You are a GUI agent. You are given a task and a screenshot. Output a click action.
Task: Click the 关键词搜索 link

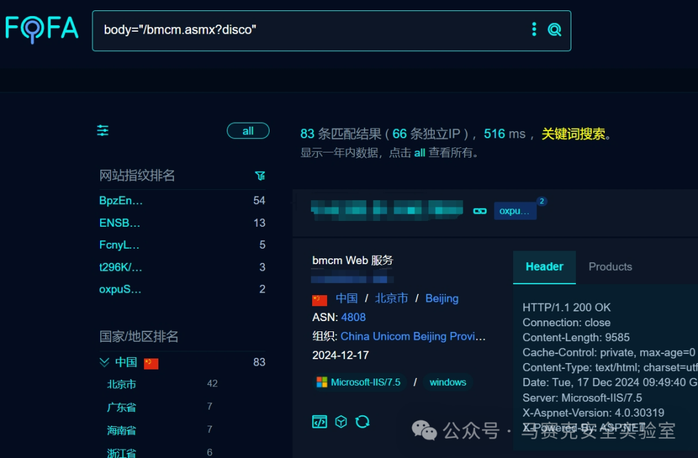(573, 134)
